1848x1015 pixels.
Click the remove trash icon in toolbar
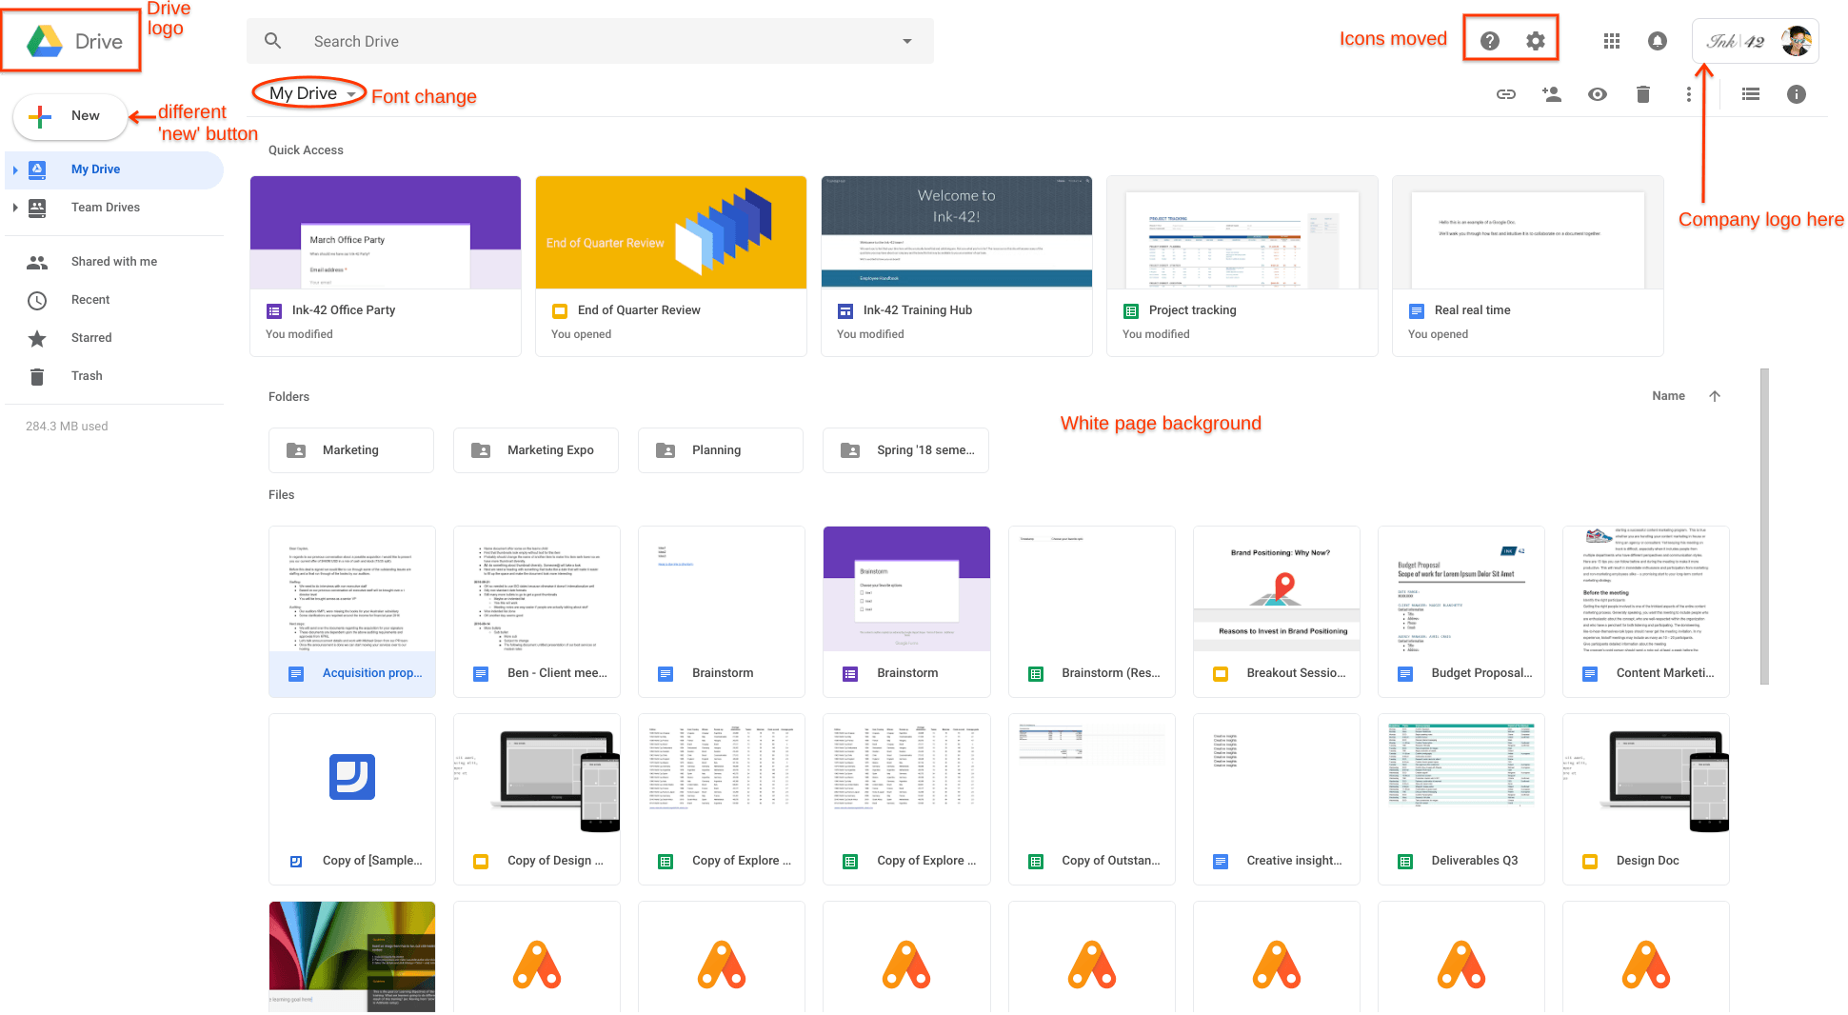[x=1643, y=94]
